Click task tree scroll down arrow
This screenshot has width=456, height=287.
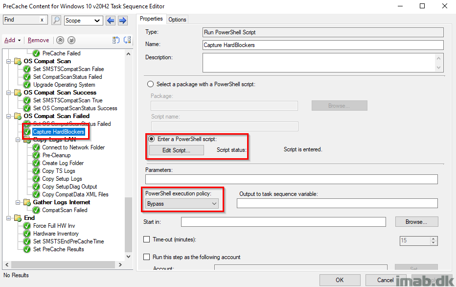coord(128,257)
